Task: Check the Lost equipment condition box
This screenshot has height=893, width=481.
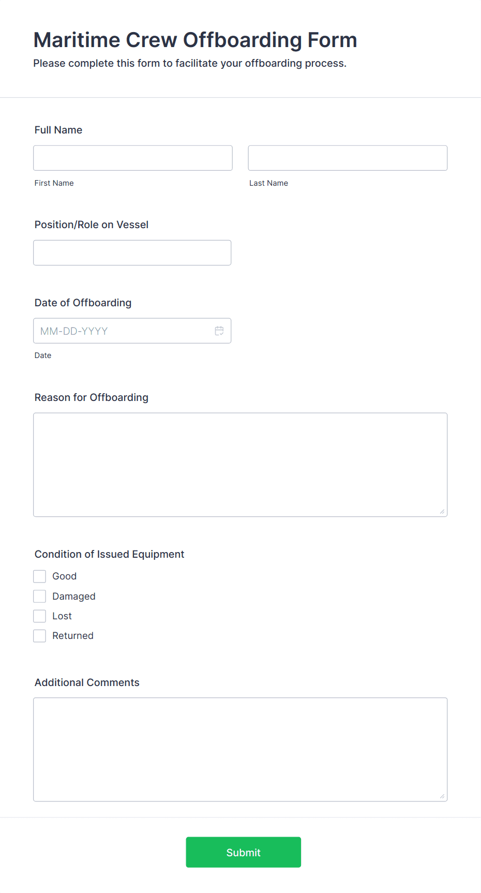Action: 39,616
